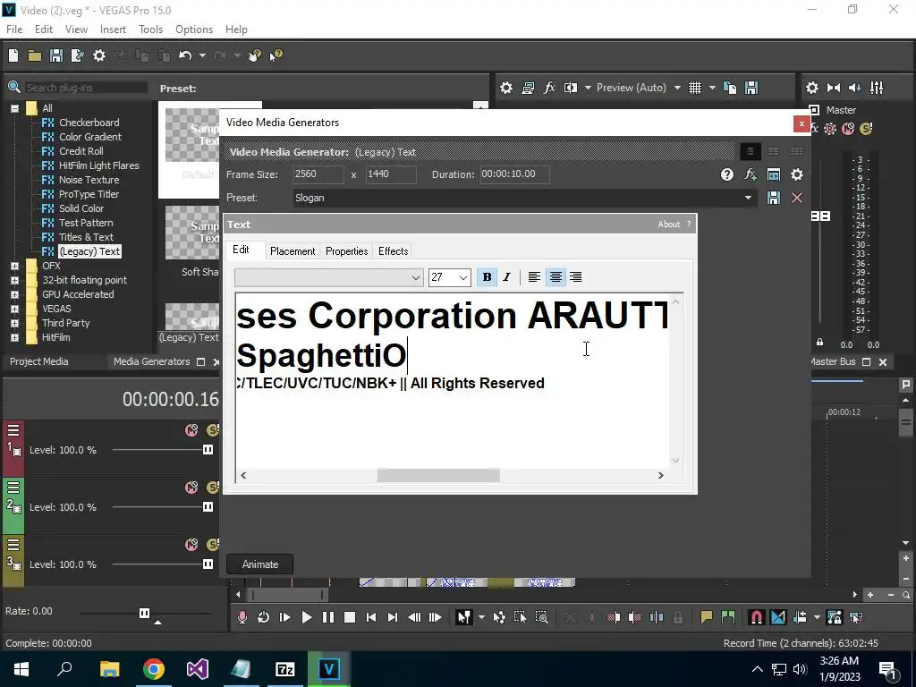Open the Render As icon in the toolbar
The image size is (916, 687).
coord(77,55)
